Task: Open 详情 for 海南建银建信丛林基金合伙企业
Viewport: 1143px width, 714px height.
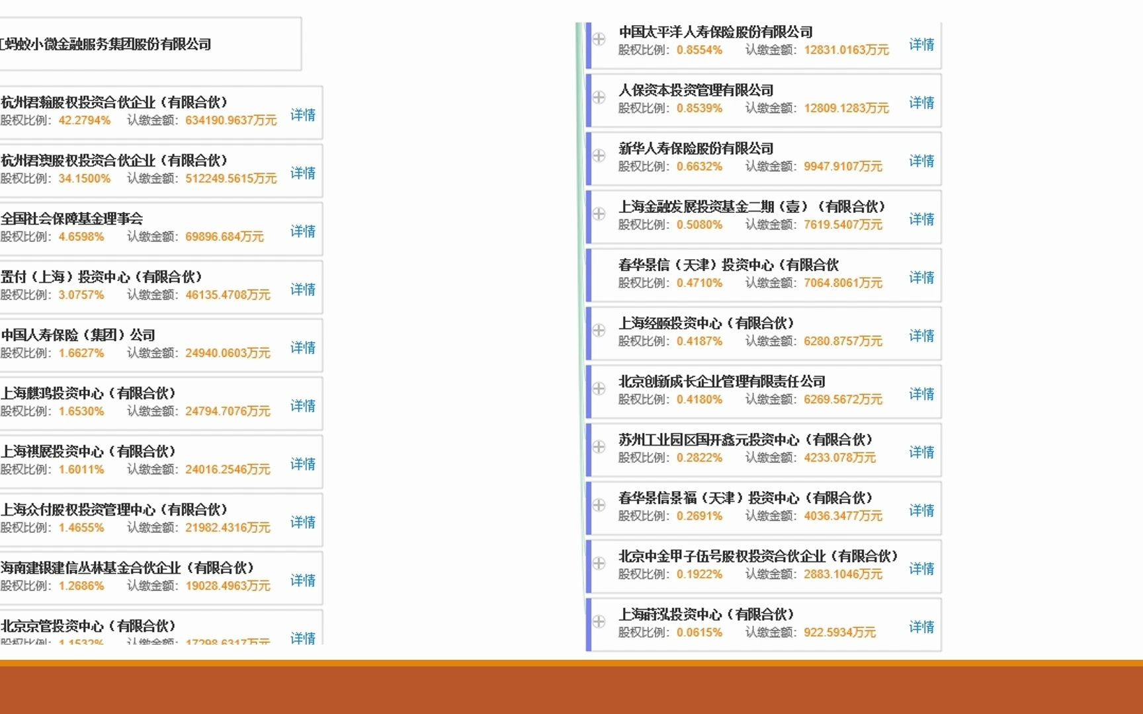Action: pyautogui.click(x=303, y=580)
